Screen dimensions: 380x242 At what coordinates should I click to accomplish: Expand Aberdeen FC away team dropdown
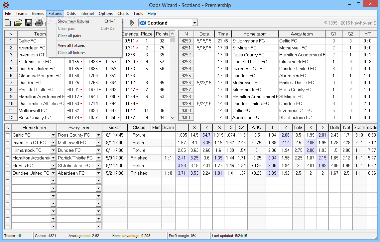[98, 173]
